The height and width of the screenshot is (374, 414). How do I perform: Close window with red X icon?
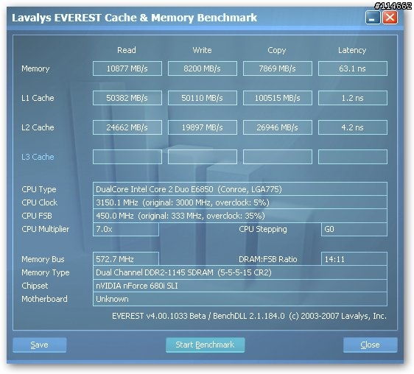tap(390, 18)
